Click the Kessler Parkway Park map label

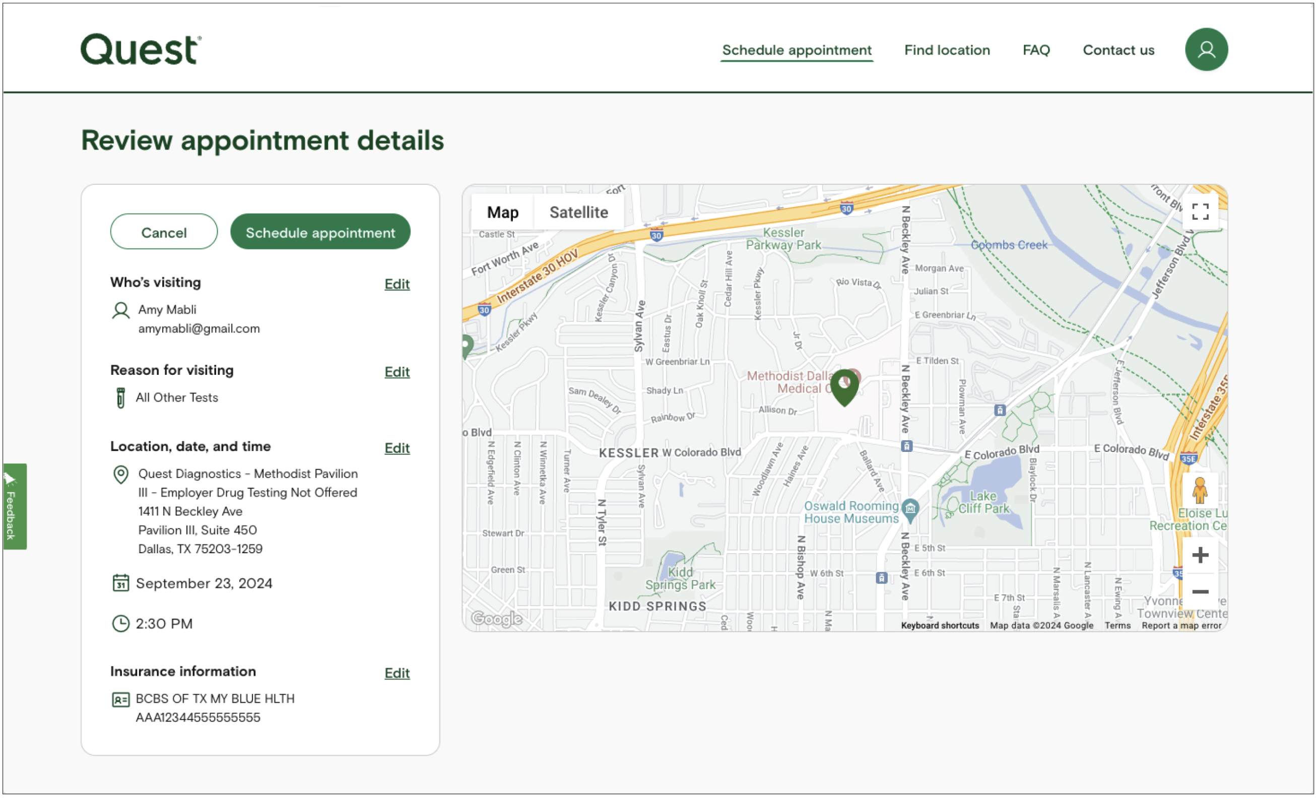[x=783, y=239]
